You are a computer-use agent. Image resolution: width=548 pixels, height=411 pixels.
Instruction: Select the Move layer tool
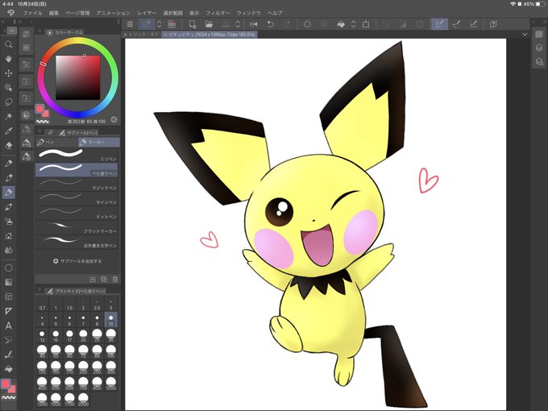[x=8, y=73]
